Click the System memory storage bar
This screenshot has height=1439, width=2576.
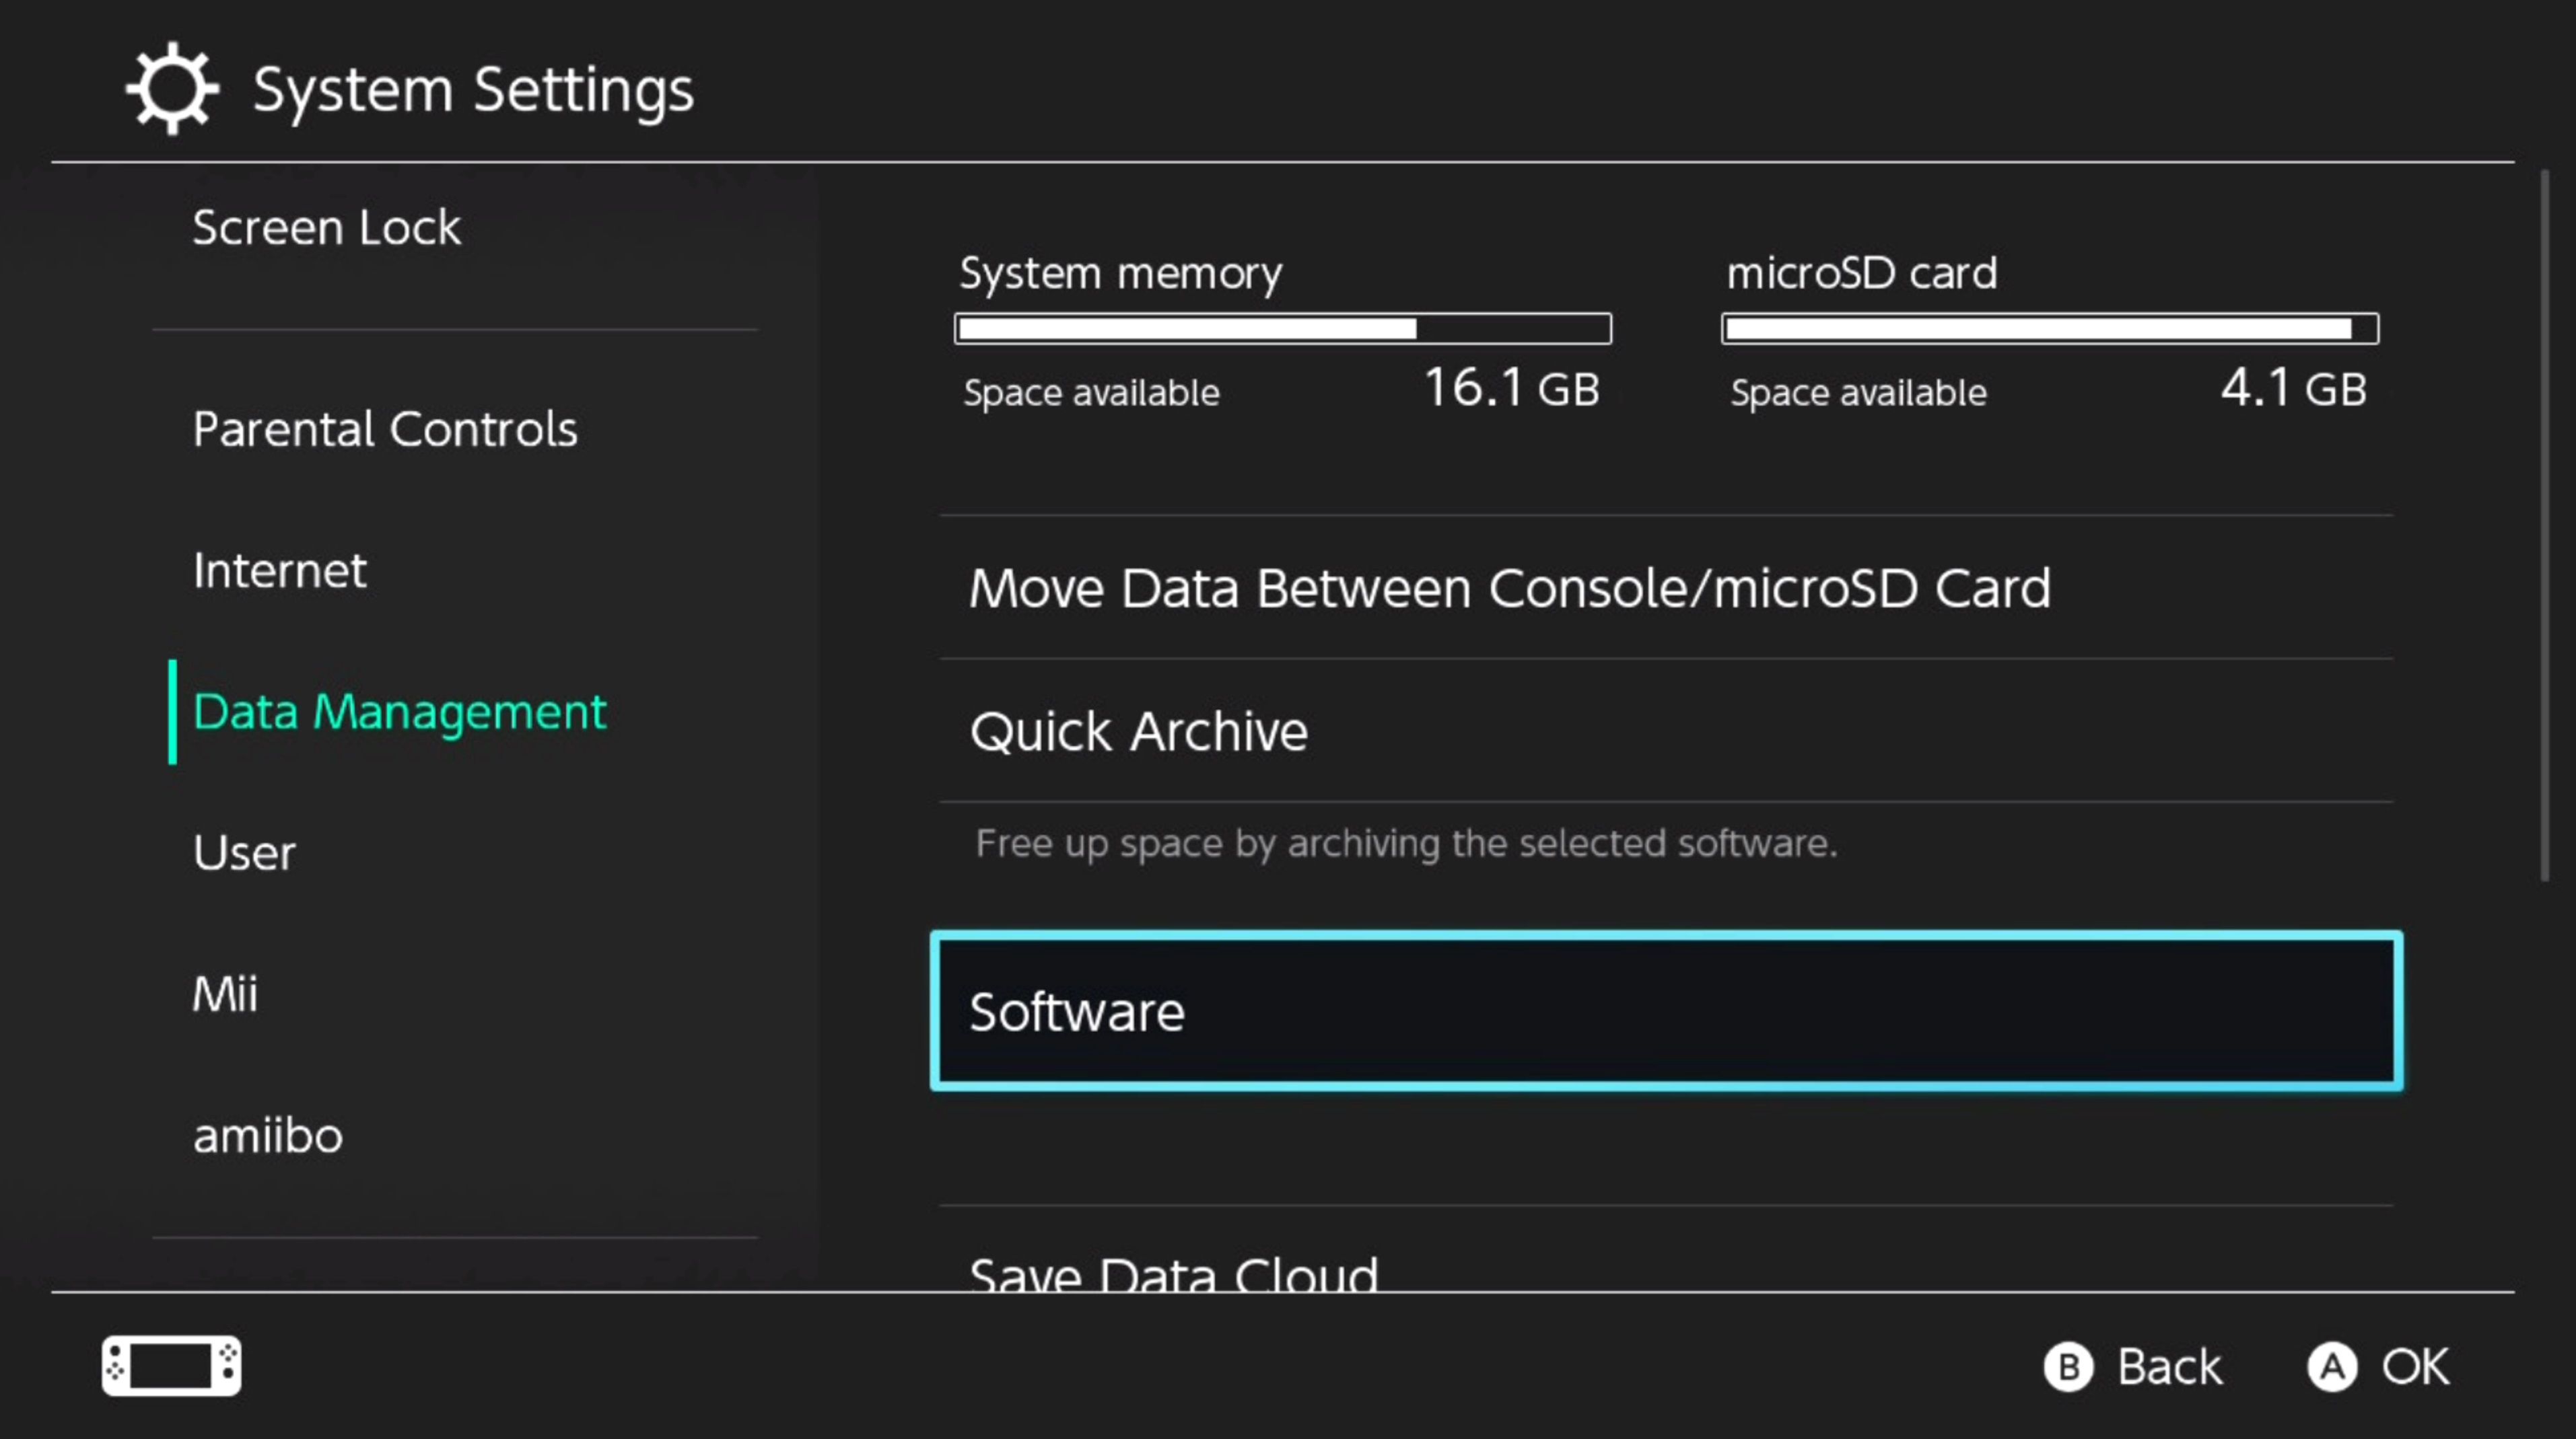(1283, 328)
